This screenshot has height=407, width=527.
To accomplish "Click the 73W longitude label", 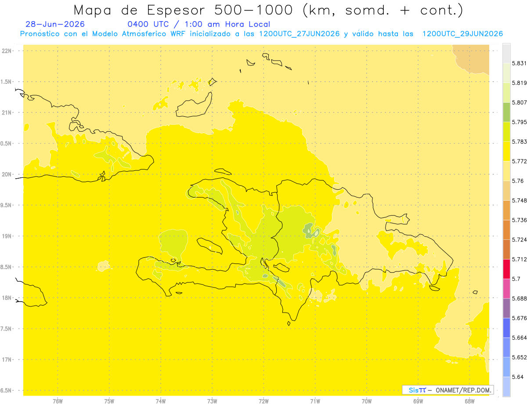I will (212, 401).
